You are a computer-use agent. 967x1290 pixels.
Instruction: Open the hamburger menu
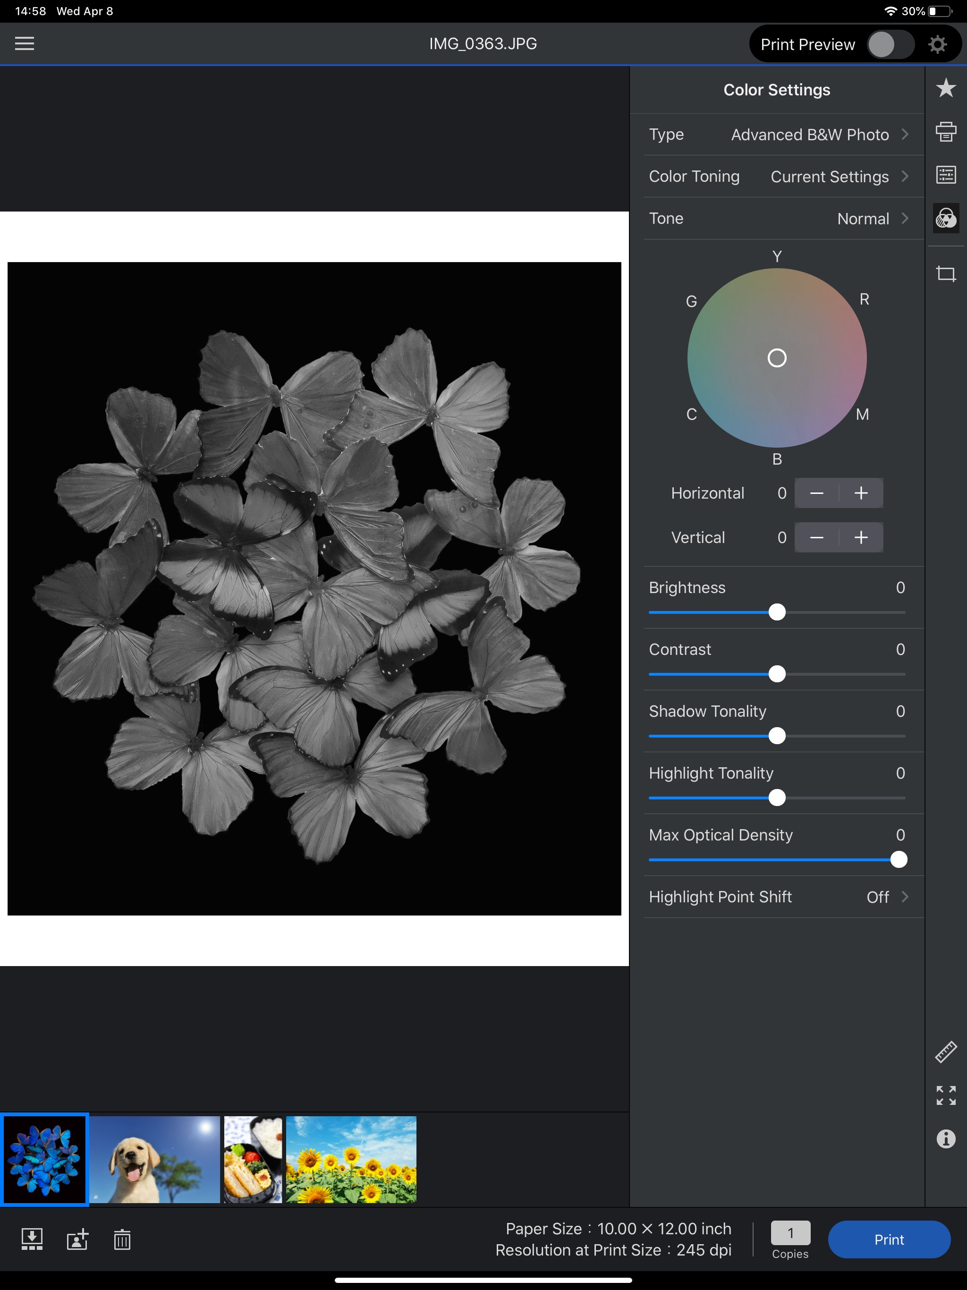pos(24,44)
